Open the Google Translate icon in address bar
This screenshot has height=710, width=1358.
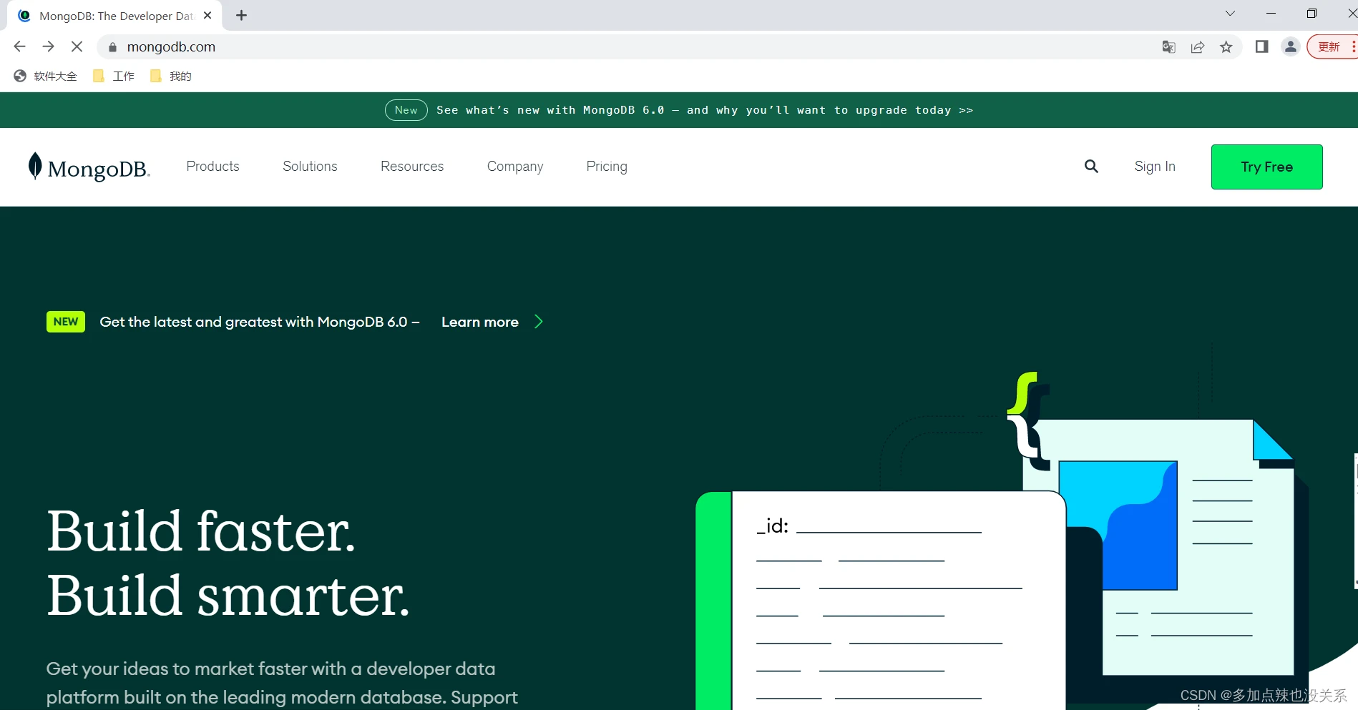pyautogui.click(x=1169, y=47)
